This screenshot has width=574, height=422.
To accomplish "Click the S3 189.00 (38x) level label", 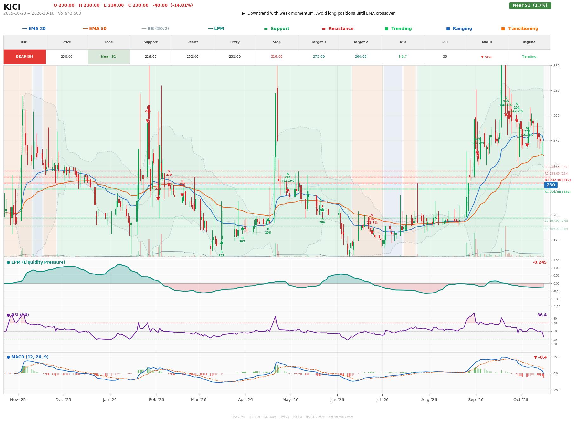I will [x=556, y=229].
